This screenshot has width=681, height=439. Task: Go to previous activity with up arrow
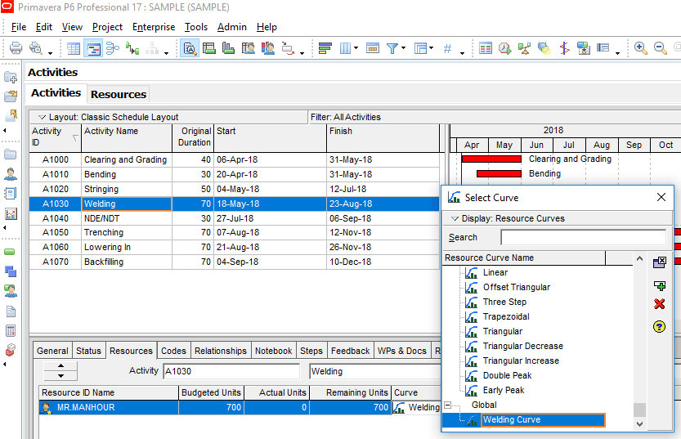tap(60, 365)
